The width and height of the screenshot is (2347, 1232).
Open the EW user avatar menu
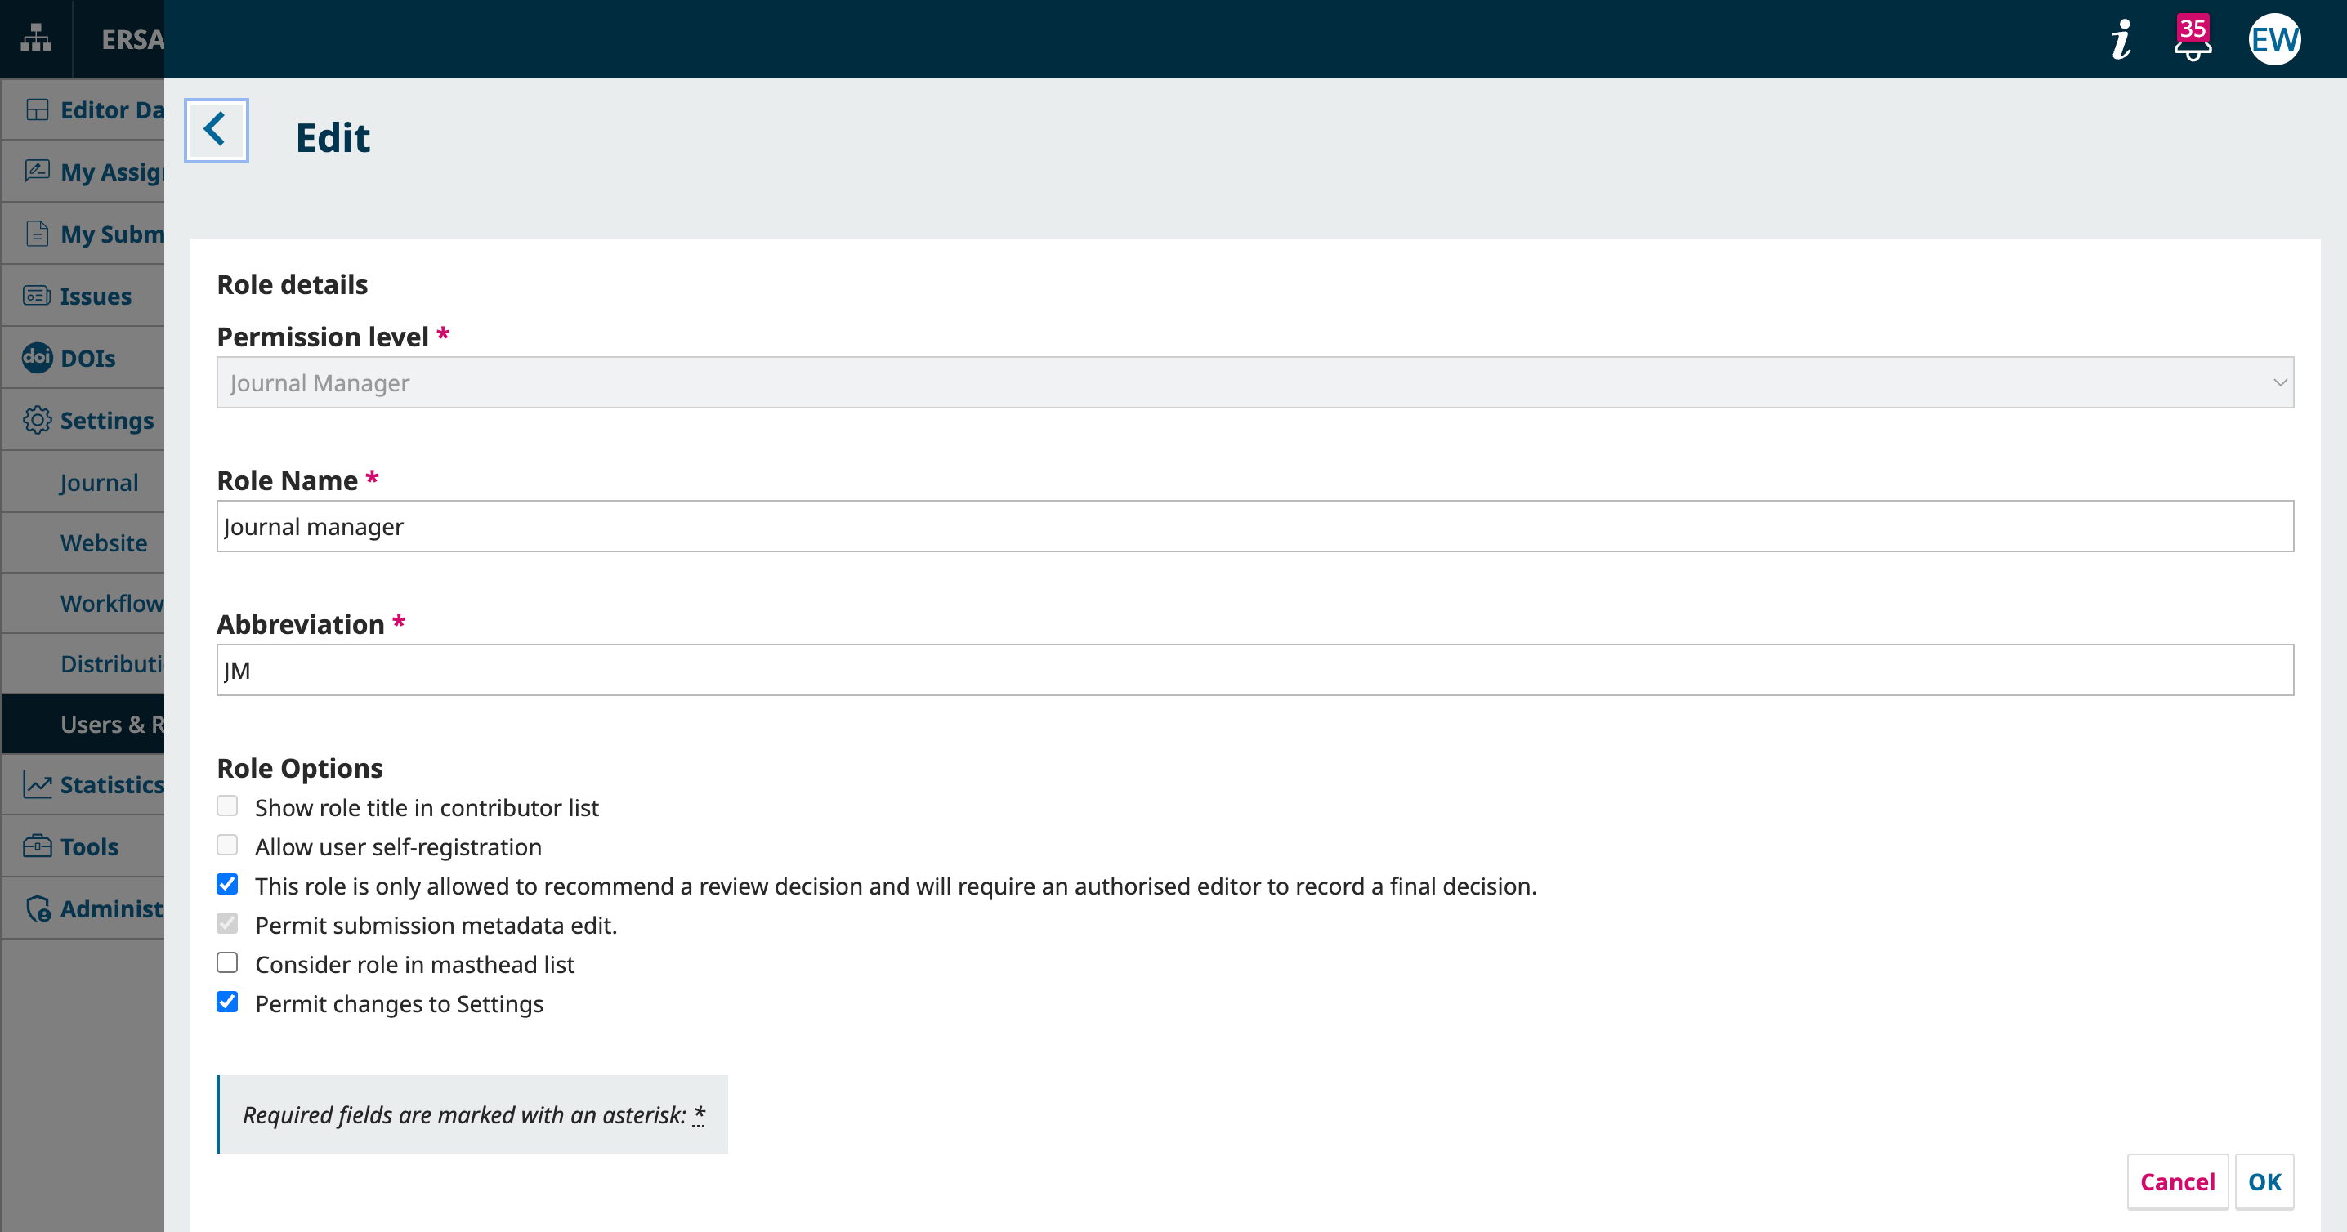click(x=2273, y=40)
